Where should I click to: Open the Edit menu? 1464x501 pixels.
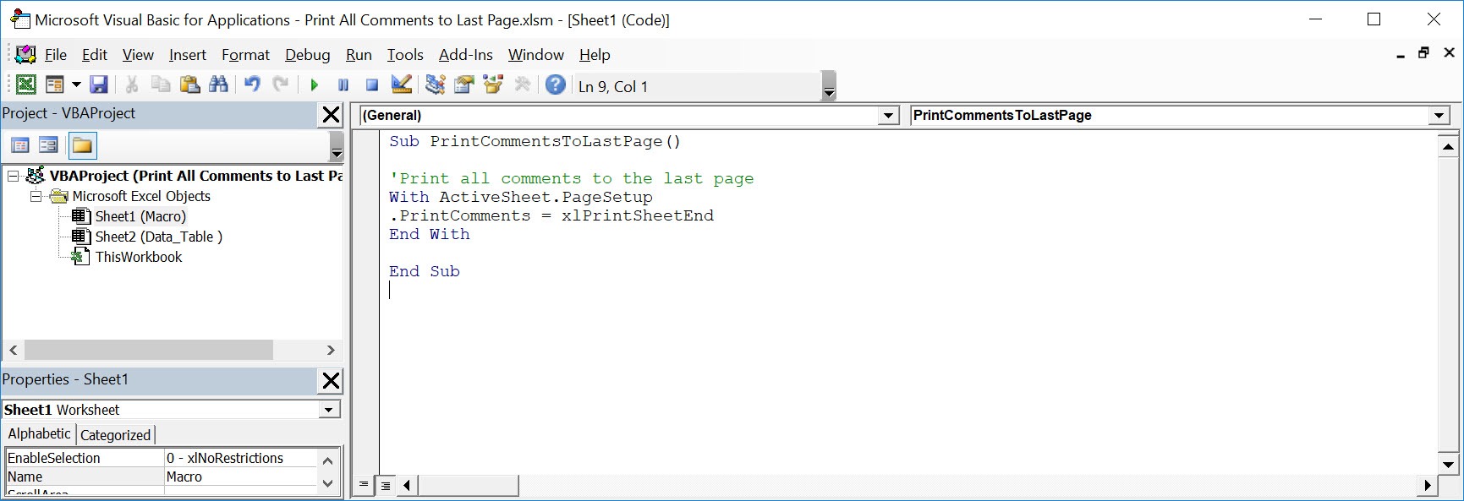[95, 55]
